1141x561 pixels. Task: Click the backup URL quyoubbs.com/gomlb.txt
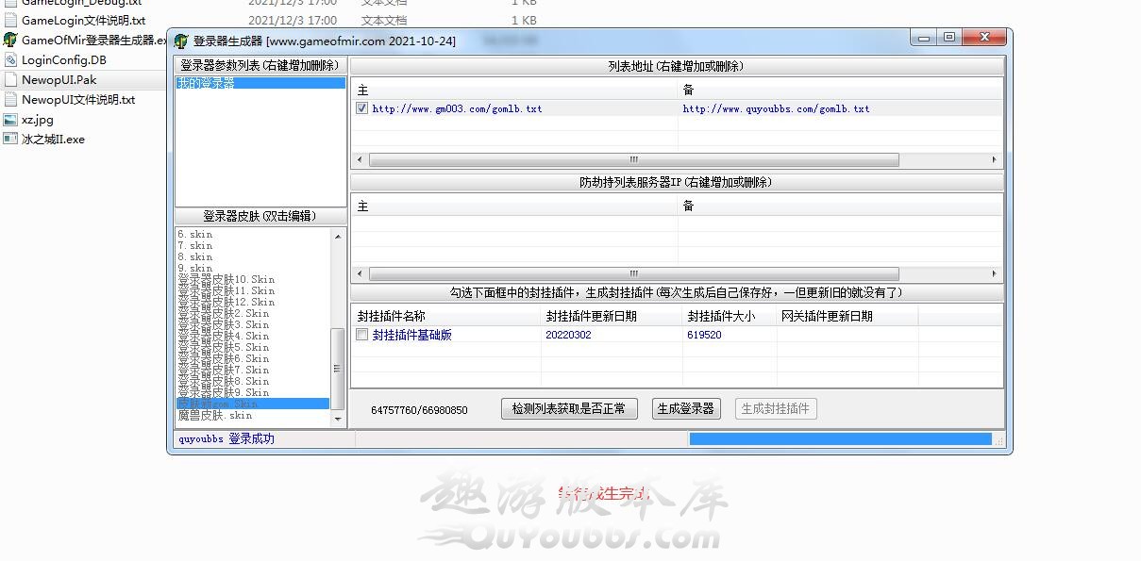[x=776, y=109]
